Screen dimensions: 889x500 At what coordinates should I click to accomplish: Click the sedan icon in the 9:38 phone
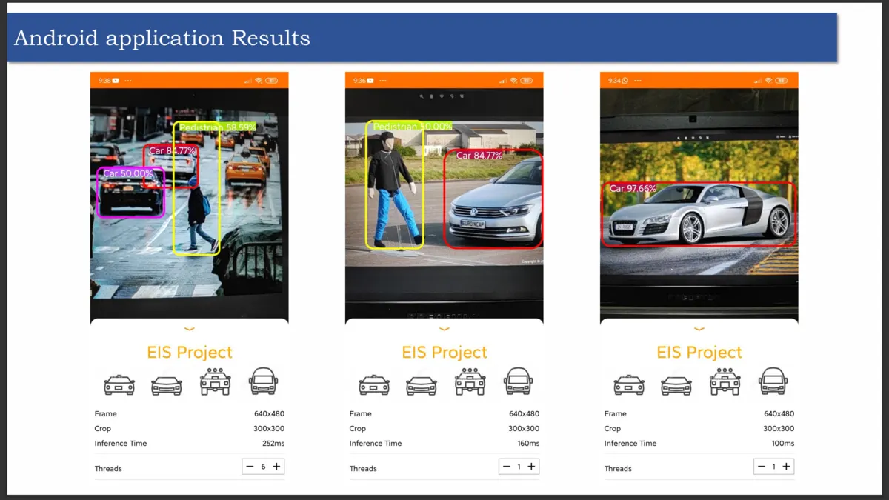(x=167, y=385)
